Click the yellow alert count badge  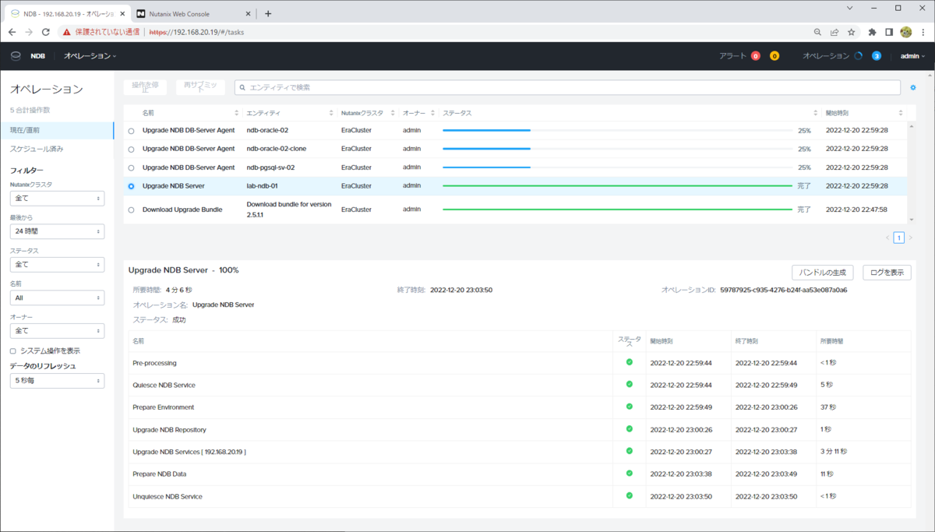click(x=774, y=56)
